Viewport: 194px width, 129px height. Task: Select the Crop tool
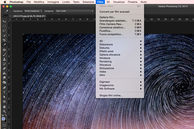pos(4,40)
